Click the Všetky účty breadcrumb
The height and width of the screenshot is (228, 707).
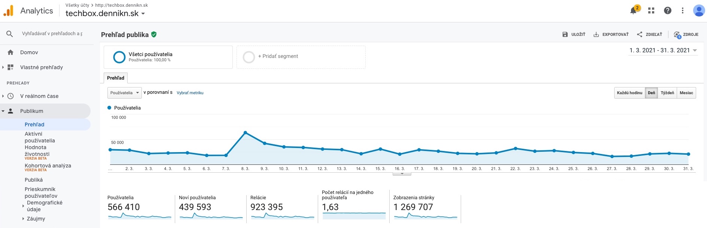pos(77,5)
